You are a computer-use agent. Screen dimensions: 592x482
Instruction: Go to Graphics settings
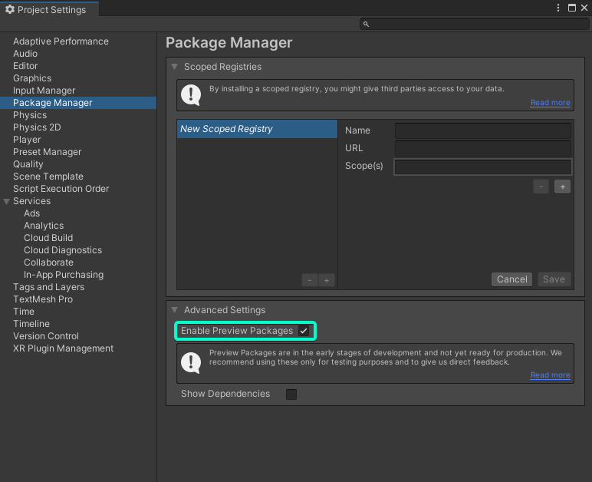pyautogui.click(x=32, y=78)
